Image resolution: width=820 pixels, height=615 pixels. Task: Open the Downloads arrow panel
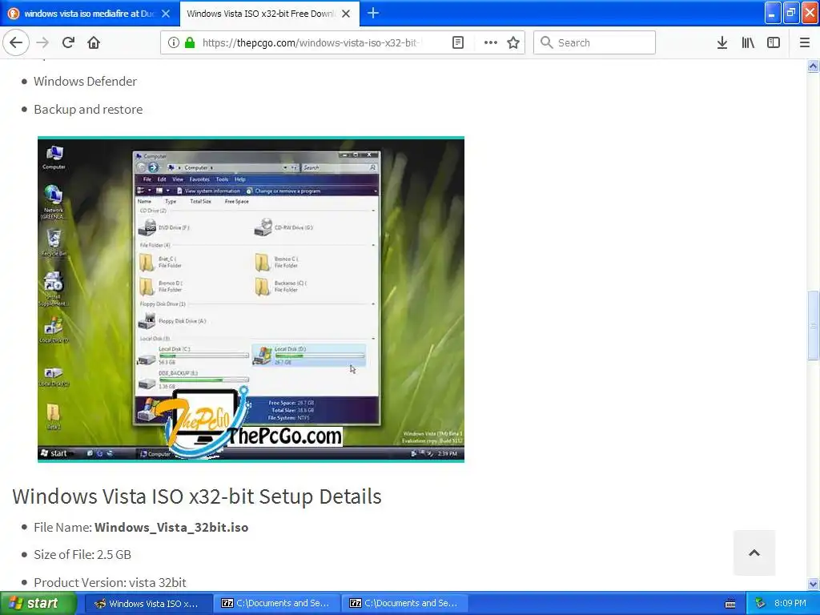(722, 42)
